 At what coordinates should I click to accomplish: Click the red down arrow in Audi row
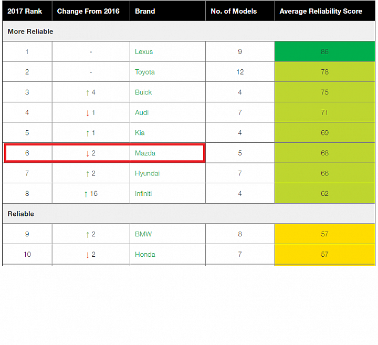88,113
